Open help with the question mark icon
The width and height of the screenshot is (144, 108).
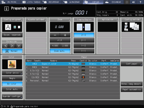click(x=140, y=2)
